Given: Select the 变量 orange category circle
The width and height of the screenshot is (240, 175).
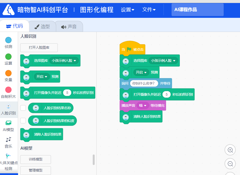Looking at the screenshot, I should 9,73.
